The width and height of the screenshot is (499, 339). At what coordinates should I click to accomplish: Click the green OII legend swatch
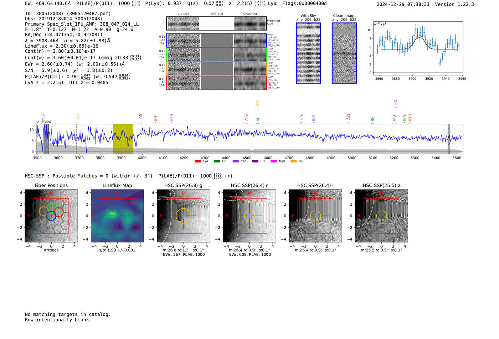pos(217,161)
